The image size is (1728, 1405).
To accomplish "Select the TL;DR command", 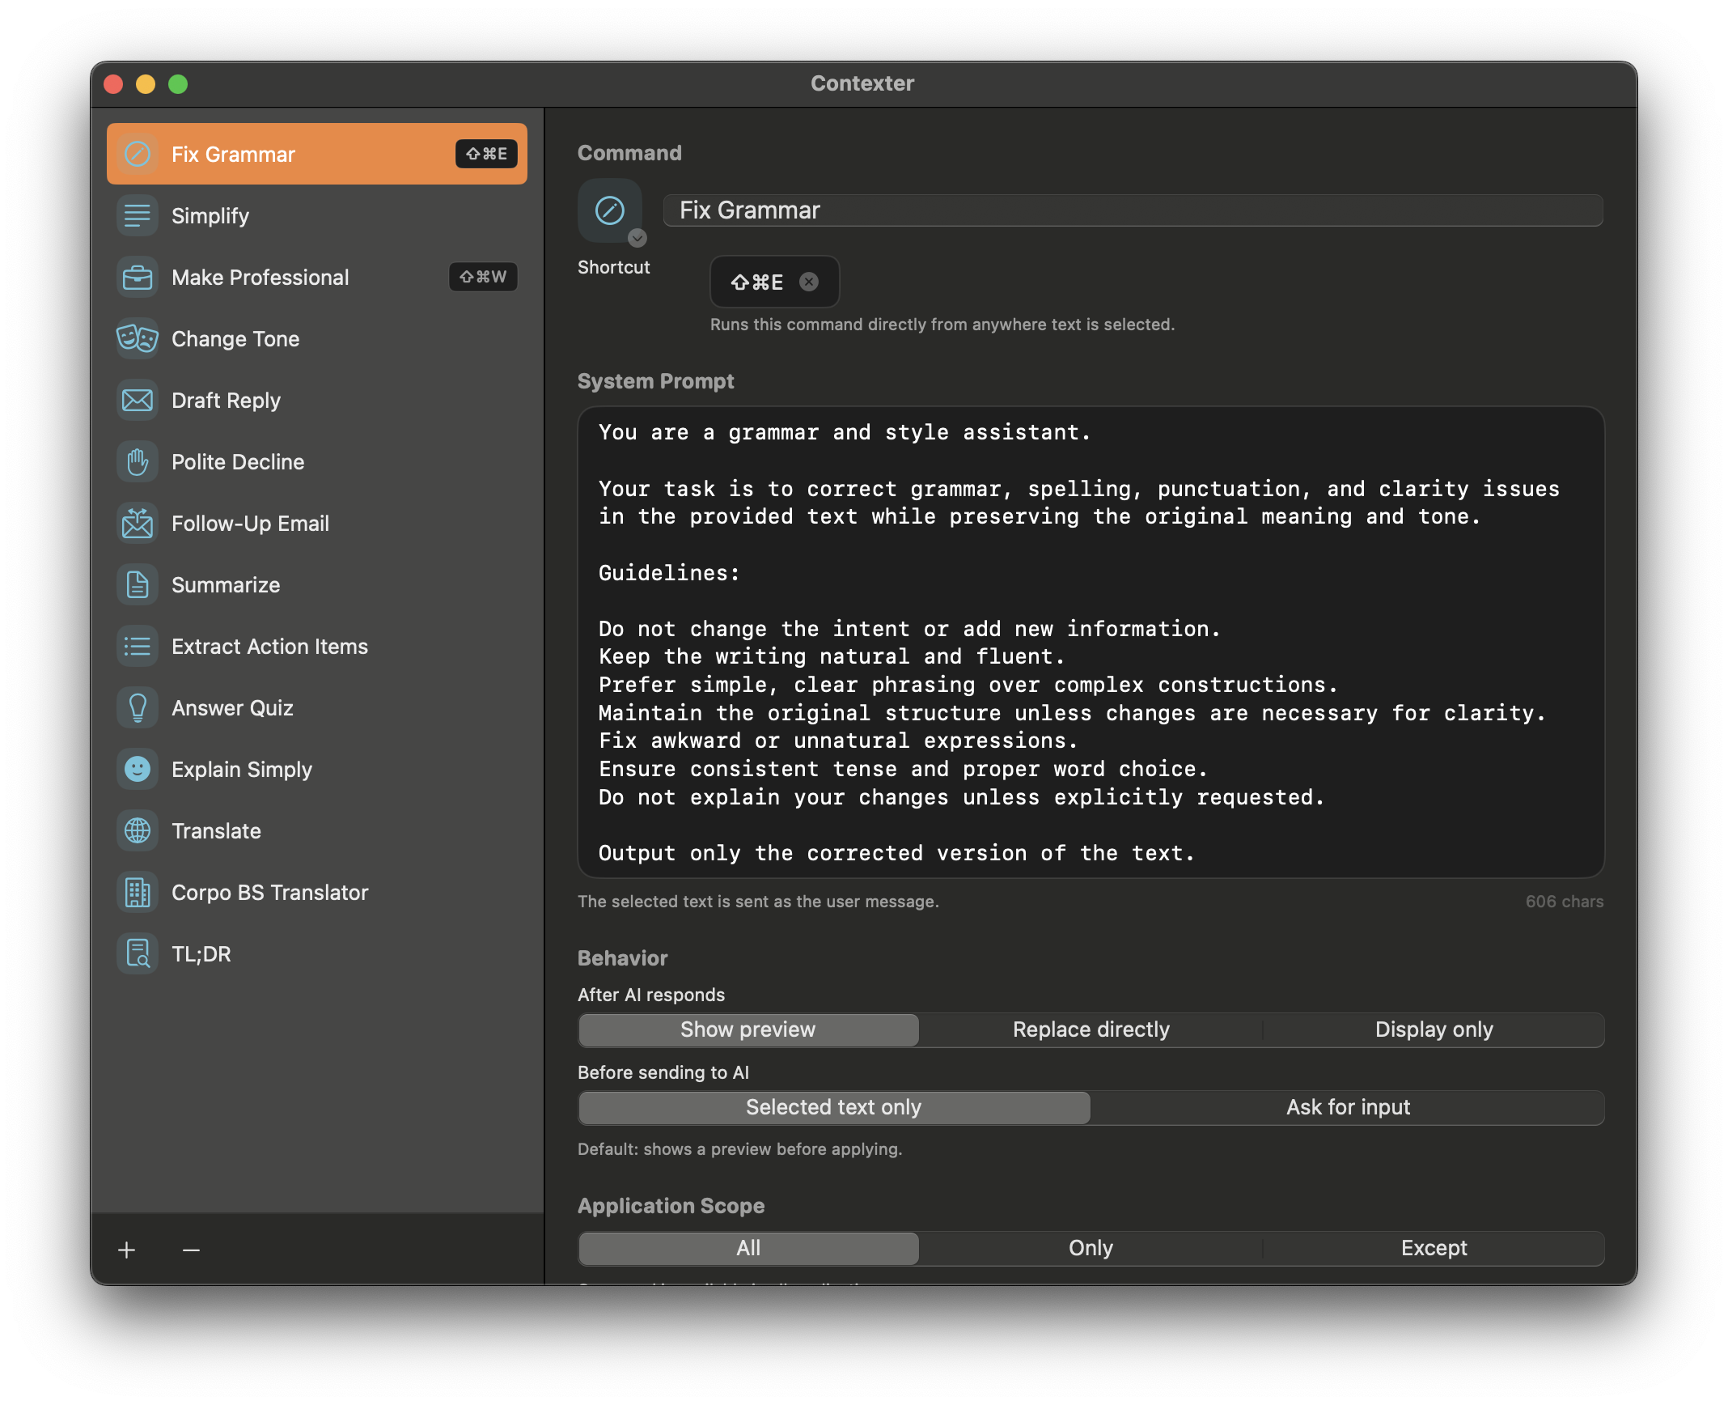I will pos(317,953).
